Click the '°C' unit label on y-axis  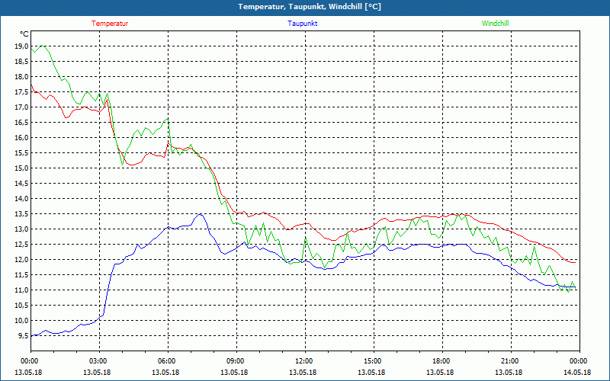[24, 34]
